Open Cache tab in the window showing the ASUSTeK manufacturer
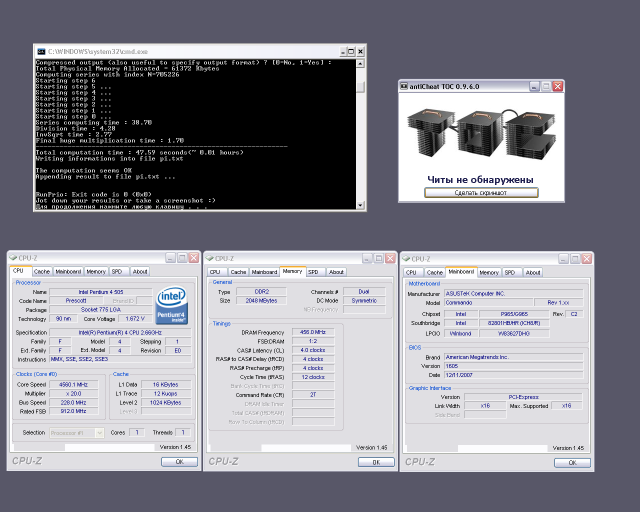The height and width of the screenshot is (512, 640). click(x=435, y=272)
